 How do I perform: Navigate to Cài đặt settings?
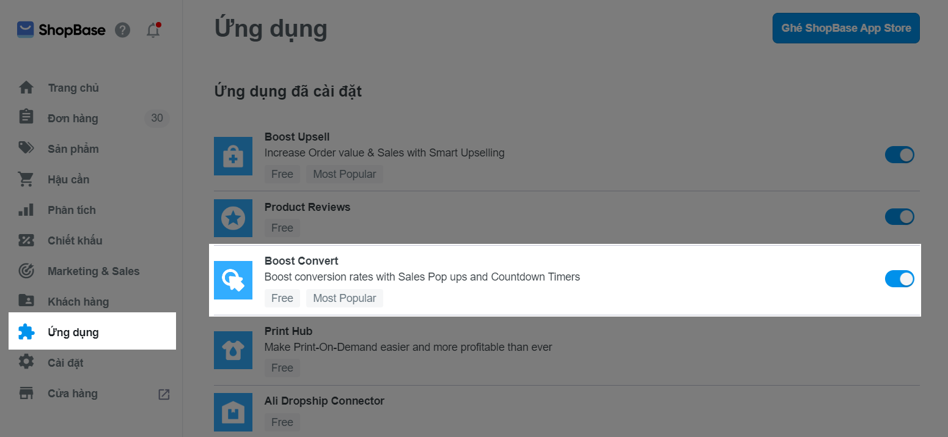(65, 363)
